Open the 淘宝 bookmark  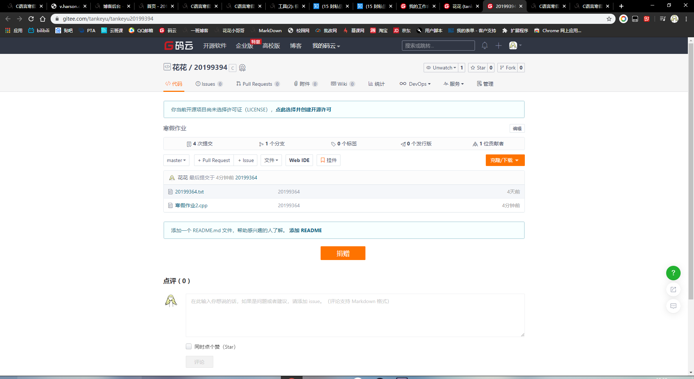point(379,31)
